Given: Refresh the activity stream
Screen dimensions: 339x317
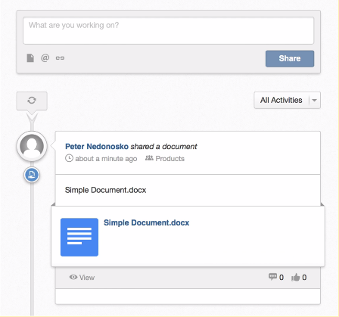Looking at the screenshot, I should tap(32, 101).
